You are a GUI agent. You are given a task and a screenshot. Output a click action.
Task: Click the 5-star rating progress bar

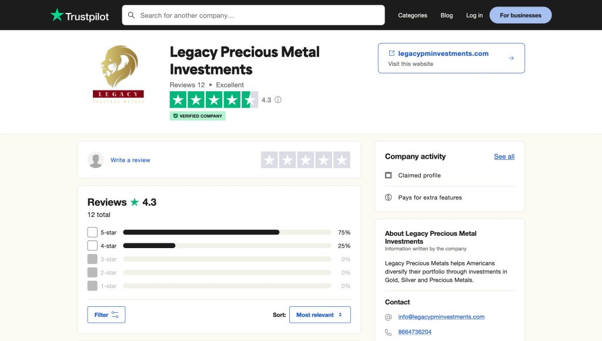point(227,232)
